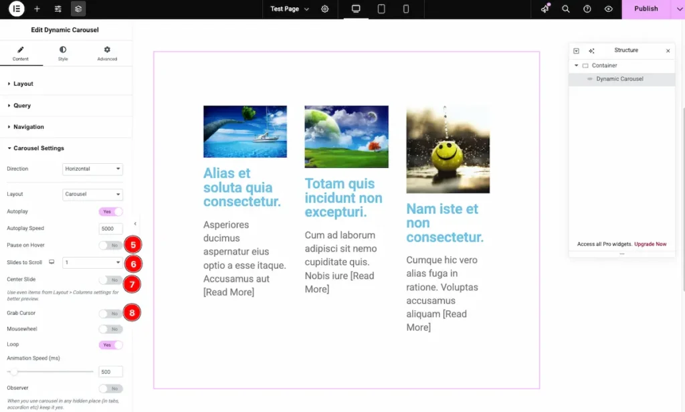Open Site Settings sliders icon
The height and width of the screenshot is (412, 685).
(x=58, y=9)
